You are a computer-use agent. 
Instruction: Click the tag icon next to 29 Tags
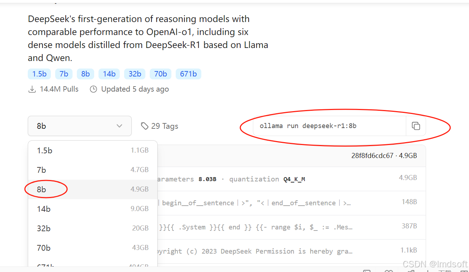145,126
